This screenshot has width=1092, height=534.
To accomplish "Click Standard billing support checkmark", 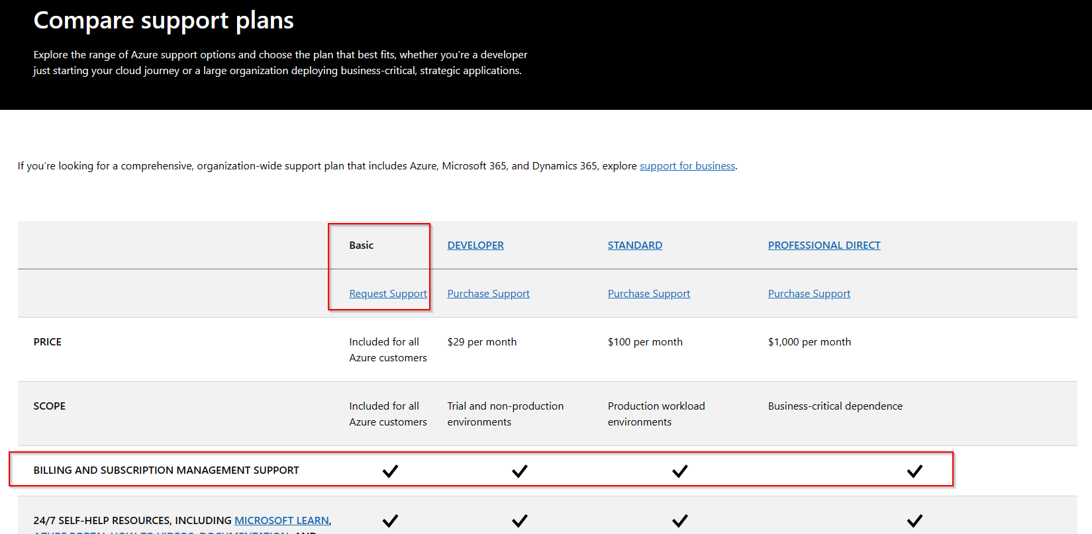I will 680,471.
